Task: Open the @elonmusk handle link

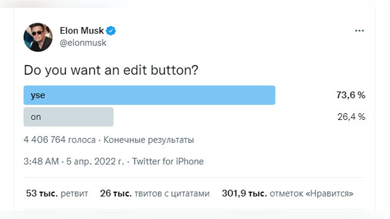Action: pos(83,43)
